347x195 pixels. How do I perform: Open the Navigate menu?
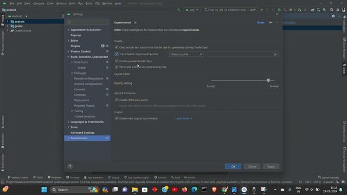(x=38, y=4)
